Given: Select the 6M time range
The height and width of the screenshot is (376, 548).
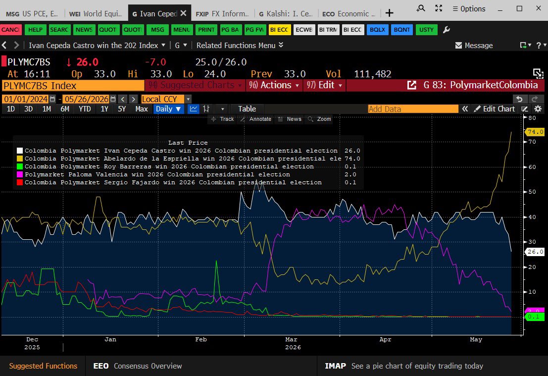Looking at the screenshot, I should pyautogui.click(x=65, y=109).
